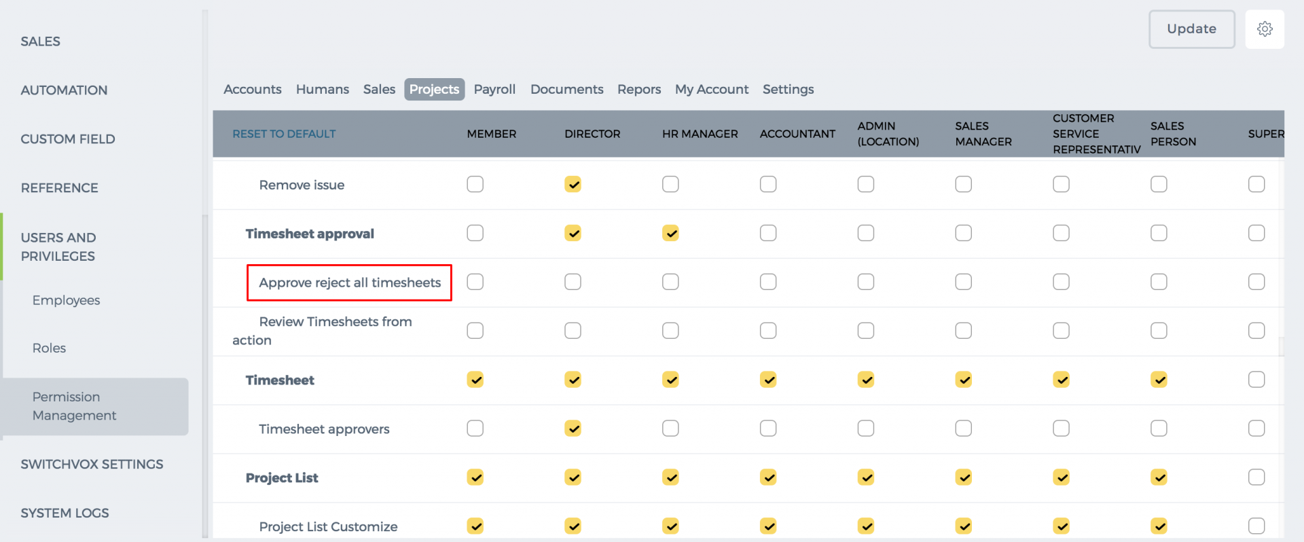Switch to the Accounts tab
This screenshot has height=542, width=1304.
coord(252,89)
